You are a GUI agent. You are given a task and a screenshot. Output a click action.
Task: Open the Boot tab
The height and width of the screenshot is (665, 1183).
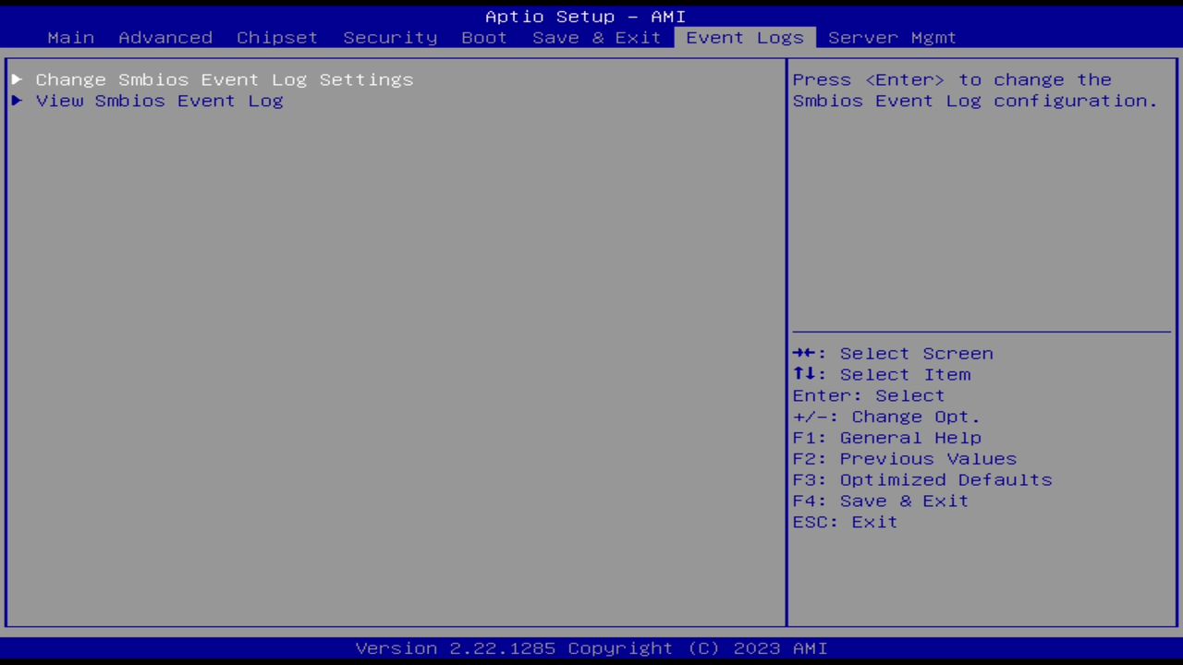pos(484,38)
